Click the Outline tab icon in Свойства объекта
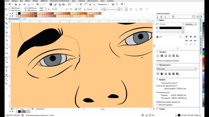209x117 pixels. (157, 17)
